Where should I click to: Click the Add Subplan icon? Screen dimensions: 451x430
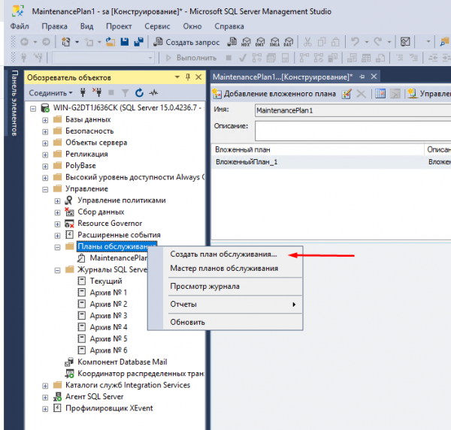[x=218, y=94]
